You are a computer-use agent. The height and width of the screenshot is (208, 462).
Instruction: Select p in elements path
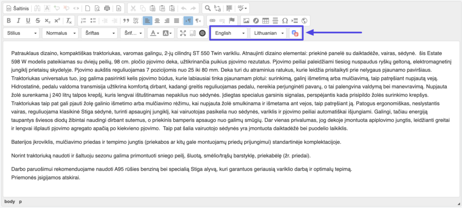(21, 202)
